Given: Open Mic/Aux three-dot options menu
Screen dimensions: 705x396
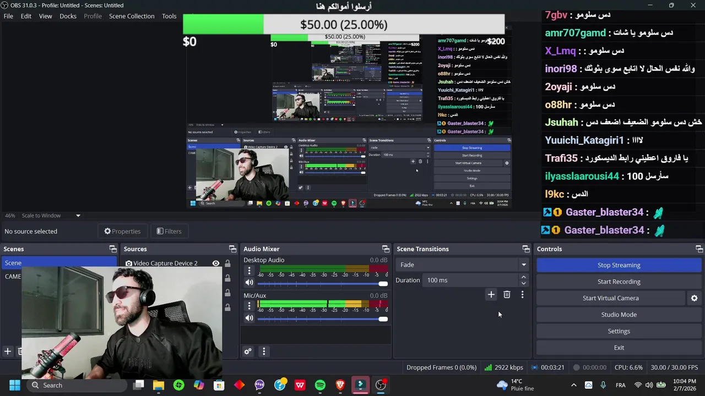Looking at the screenshot, I should (x=249, y=306).
